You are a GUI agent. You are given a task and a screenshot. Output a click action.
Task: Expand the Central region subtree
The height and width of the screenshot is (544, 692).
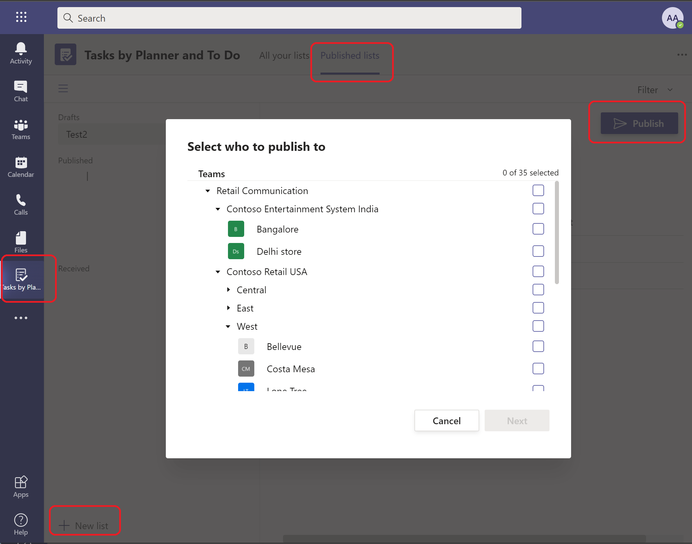click(x=229, y=290)
